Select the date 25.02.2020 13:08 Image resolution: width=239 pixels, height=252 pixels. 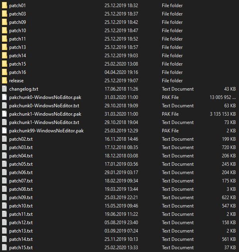[121, 64]
